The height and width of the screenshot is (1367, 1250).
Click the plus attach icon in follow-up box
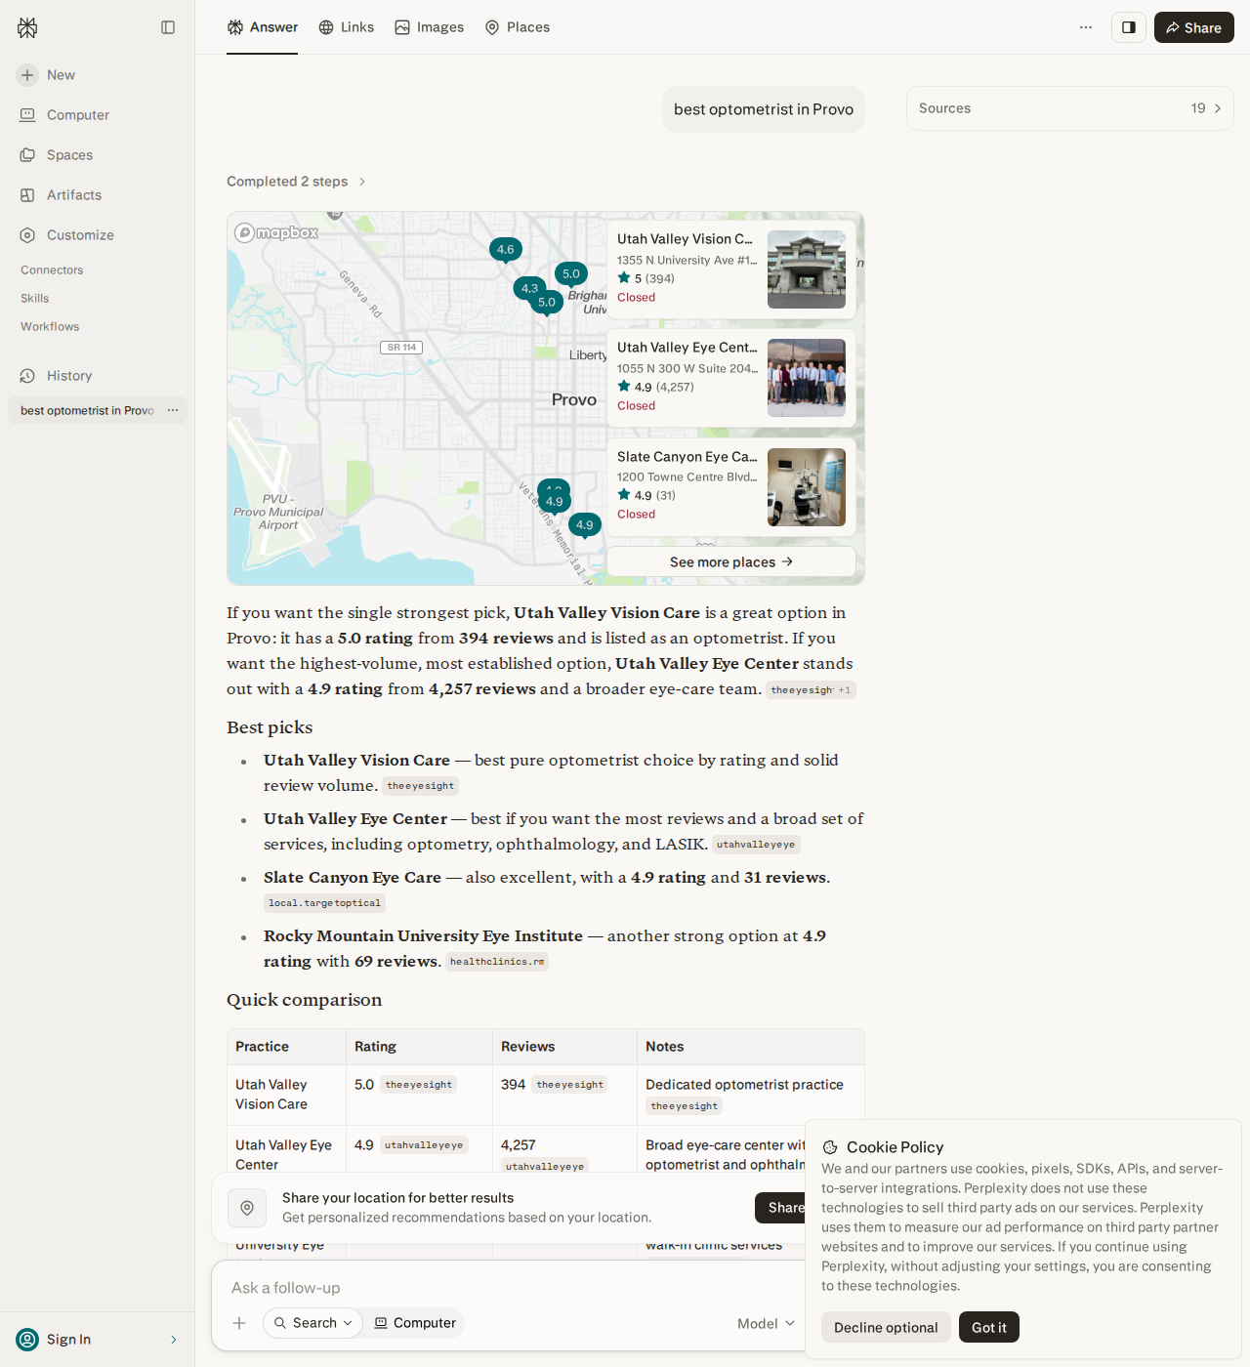click(239, 1323)
